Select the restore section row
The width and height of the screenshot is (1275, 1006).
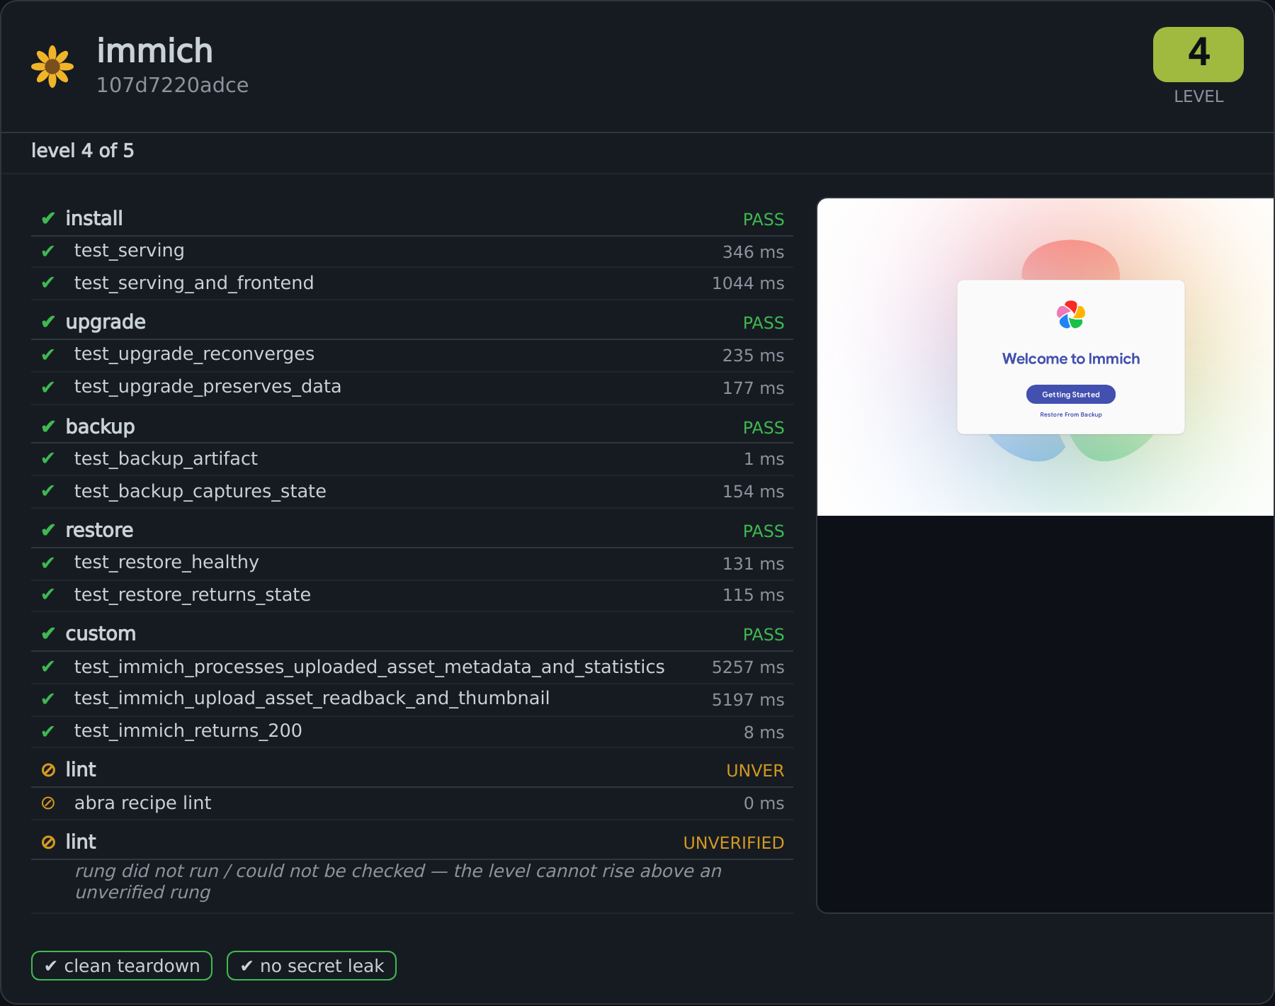tap(412, 530)
